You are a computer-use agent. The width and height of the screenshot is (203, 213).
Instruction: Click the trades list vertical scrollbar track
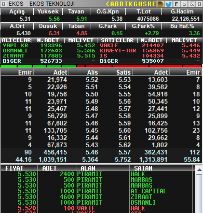pyautogui.click(x=199, y=193)
